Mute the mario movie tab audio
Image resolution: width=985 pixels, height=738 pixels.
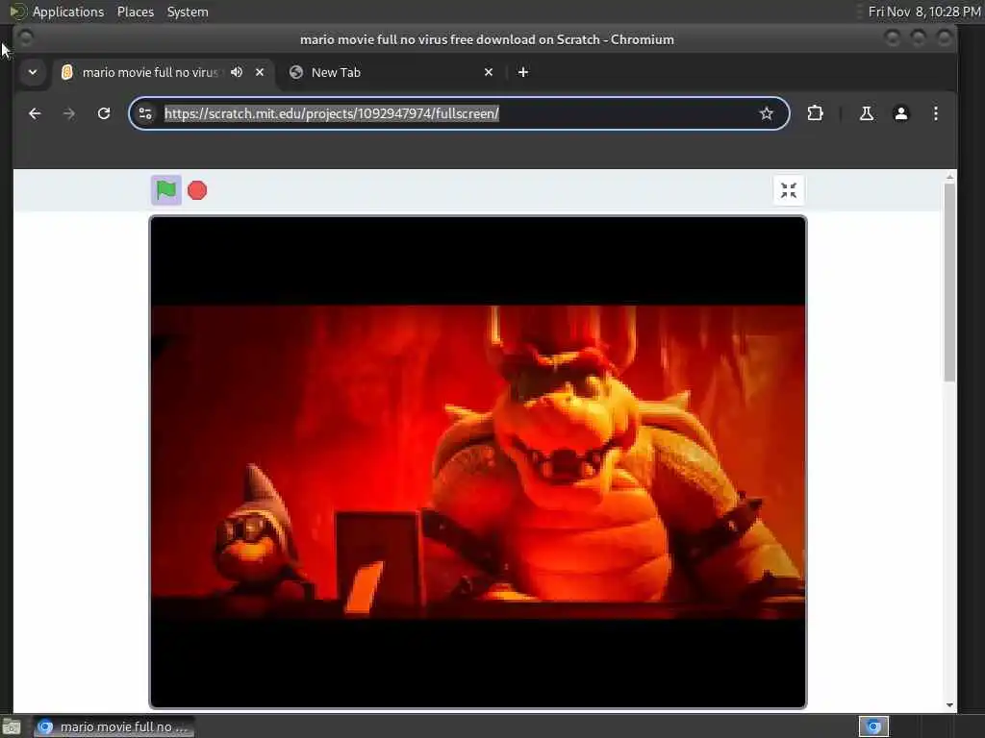237,72
